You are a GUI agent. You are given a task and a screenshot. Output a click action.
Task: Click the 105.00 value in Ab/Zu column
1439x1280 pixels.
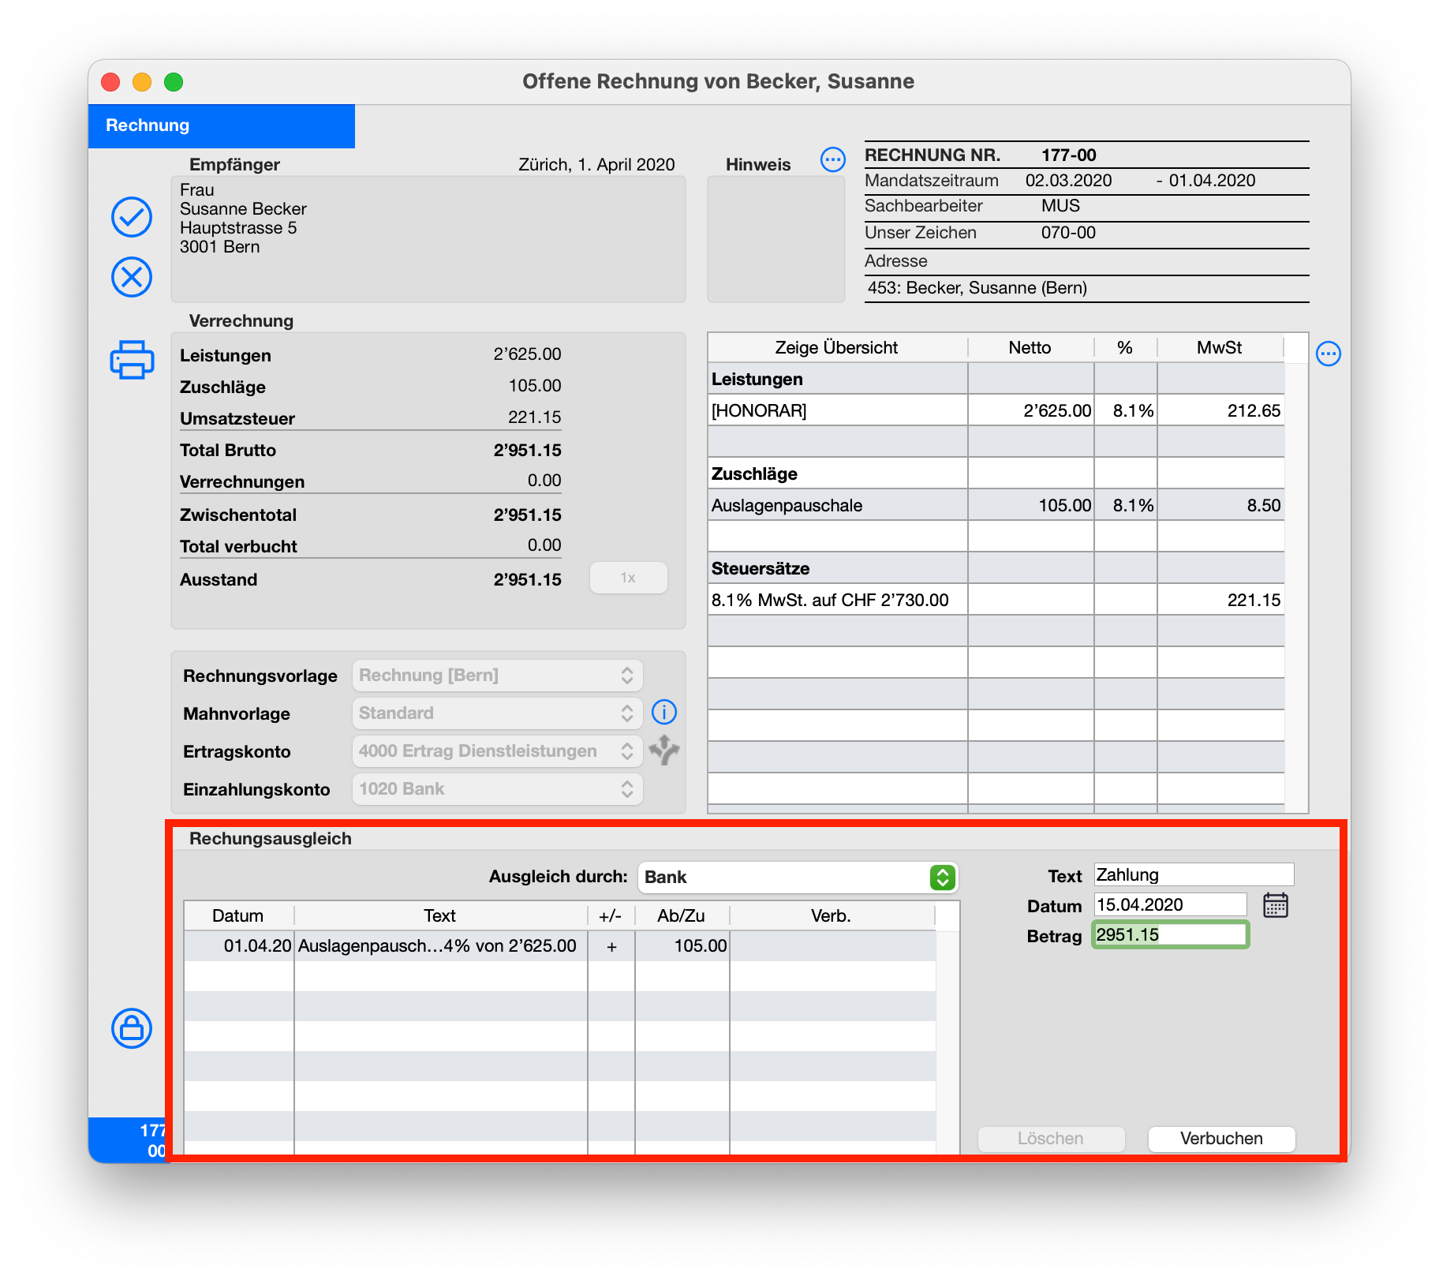click(x=701, y=945)
